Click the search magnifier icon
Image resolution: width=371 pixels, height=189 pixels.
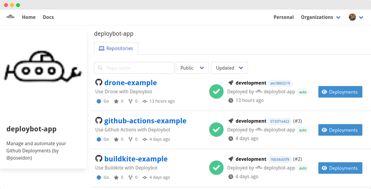point(100,68)
